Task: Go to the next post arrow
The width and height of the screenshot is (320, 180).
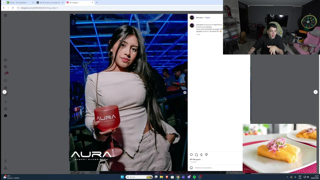Action: [315, 92]
